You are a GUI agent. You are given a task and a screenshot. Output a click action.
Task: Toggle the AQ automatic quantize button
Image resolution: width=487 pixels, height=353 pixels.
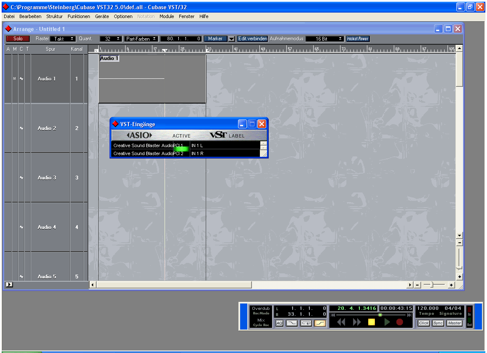coord(279,323)
